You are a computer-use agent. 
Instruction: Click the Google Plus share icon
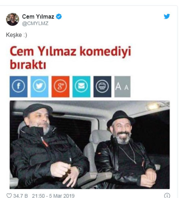tap(60, 87)
